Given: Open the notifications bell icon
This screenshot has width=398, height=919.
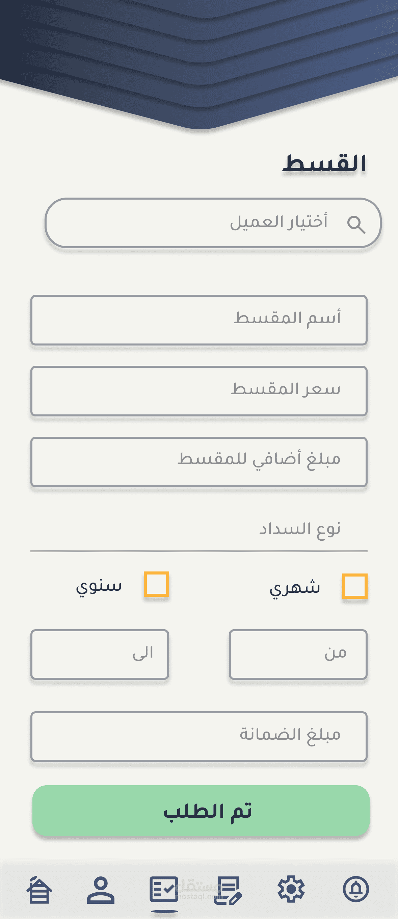Looking at the screenshot, I should [x=355, y=889].
